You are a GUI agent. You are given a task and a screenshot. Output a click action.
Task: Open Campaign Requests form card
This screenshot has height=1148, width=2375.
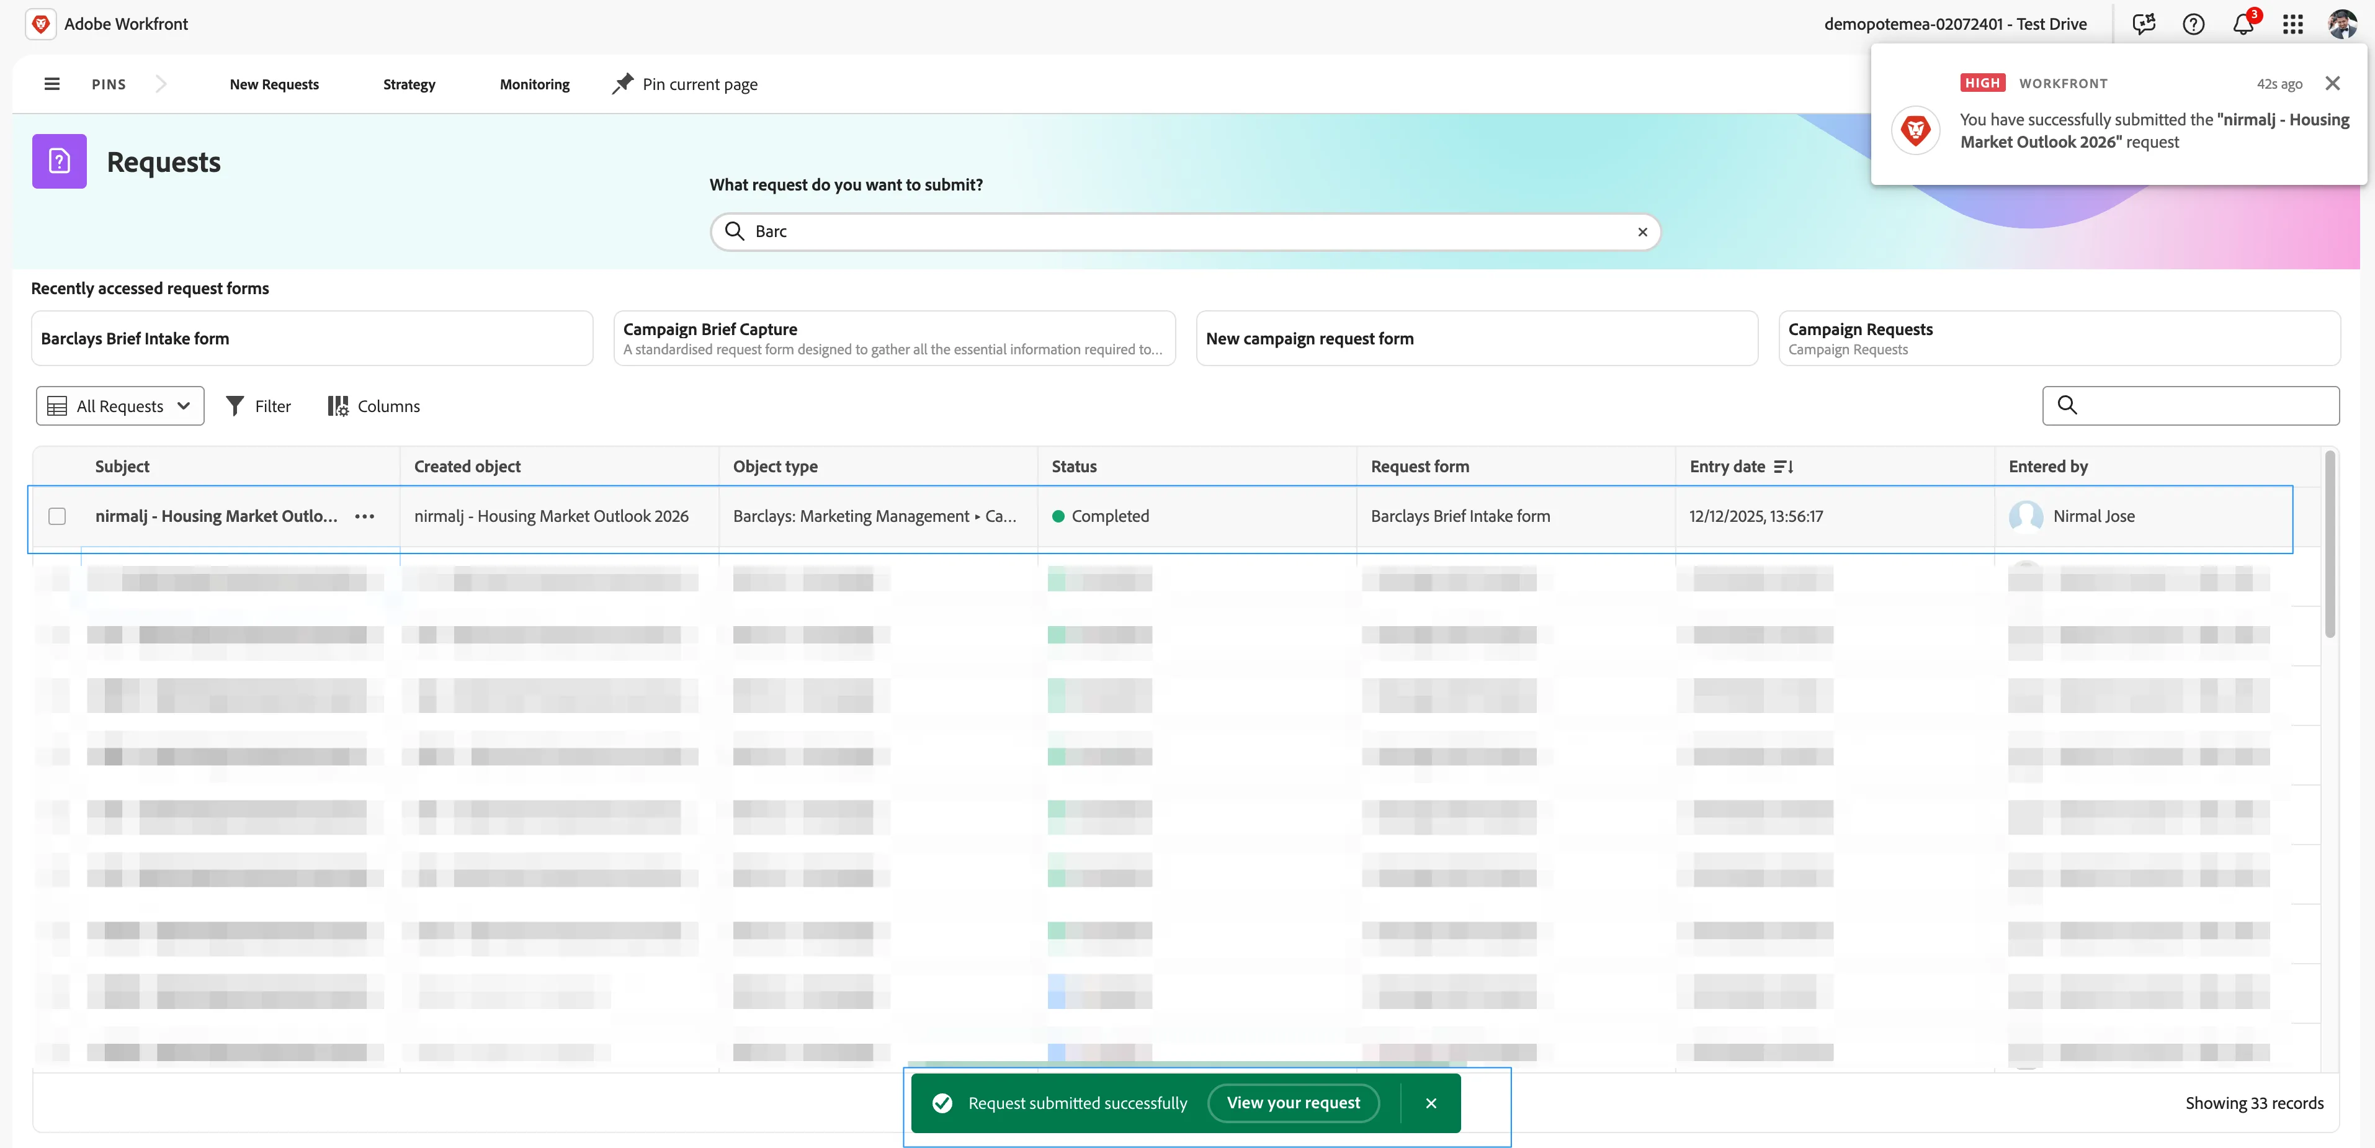click(2060, 338)
